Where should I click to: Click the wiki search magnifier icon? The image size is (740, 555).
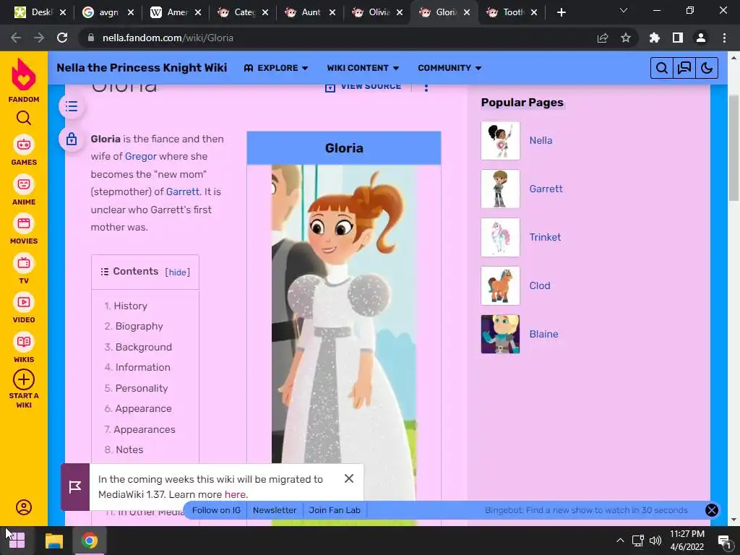pos(662,68)
